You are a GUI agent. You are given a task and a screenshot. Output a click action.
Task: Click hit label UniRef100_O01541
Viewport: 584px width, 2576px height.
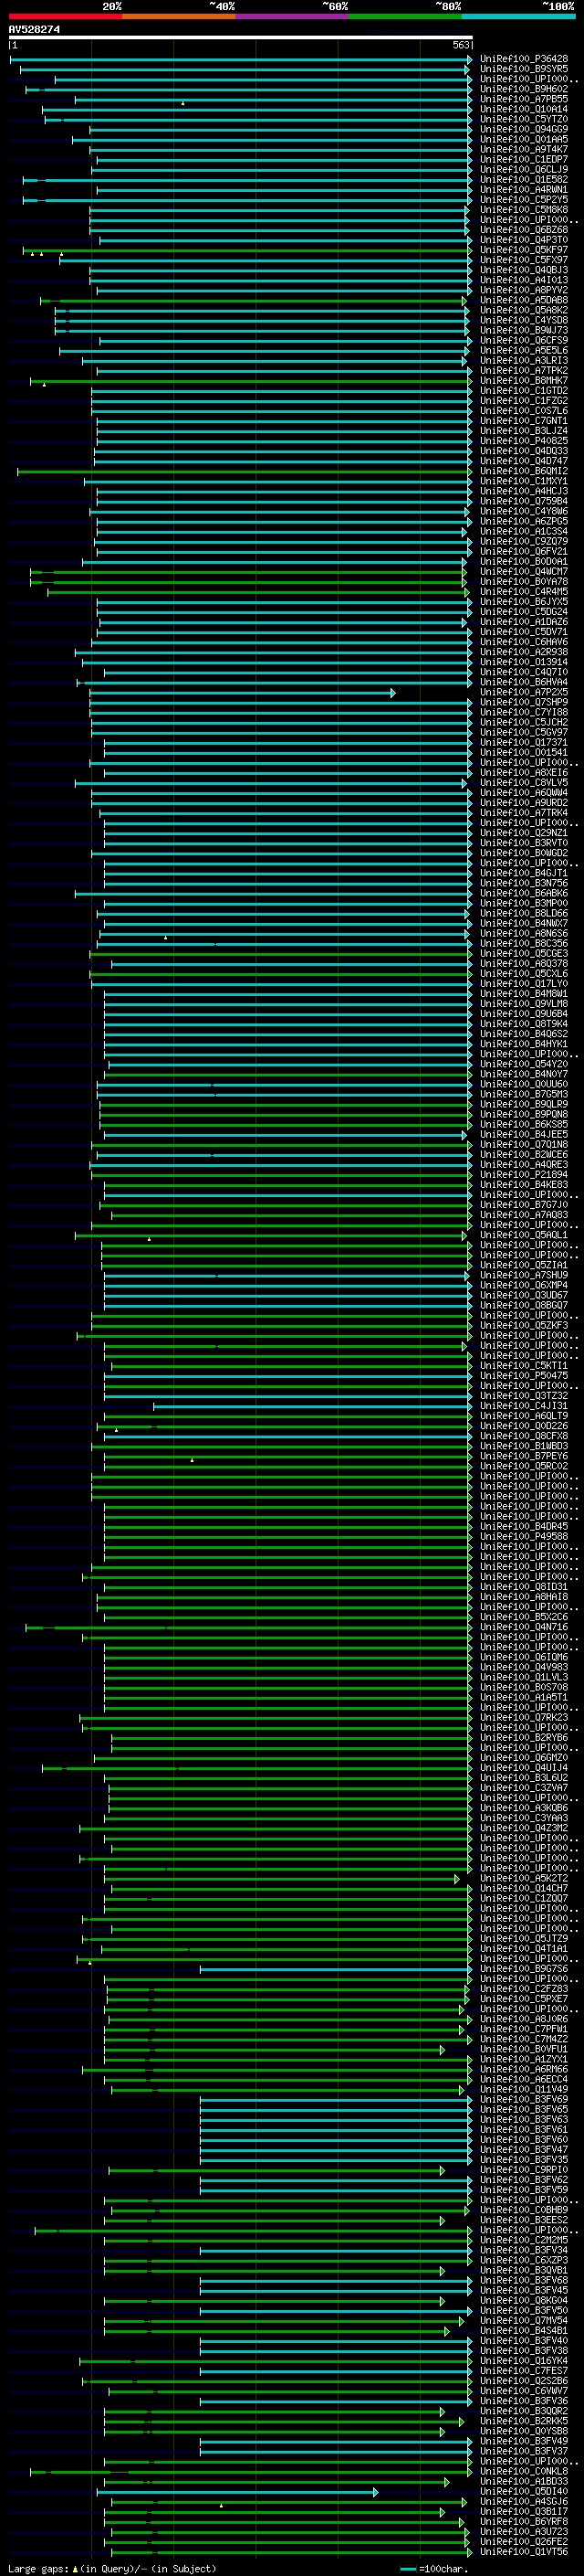pyautogui.click(x=524, y=753)
